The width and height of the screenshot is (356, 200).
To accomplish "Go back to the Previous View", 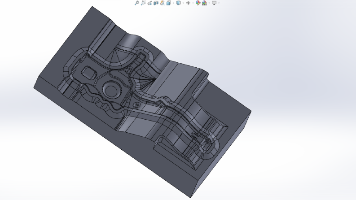I will 149,3.
